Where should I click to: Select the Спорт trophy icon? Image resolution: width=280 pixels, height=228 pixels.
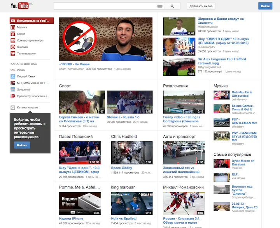tap(13, 34)
